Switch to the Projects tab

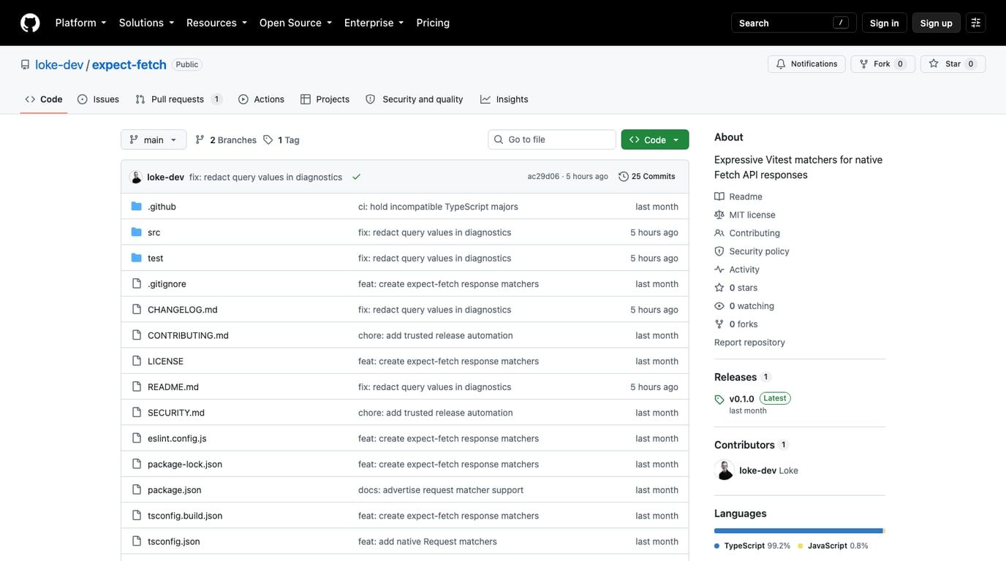click(325, 99)
